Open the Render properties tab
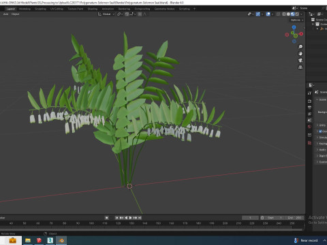The width and height of the screenshot is (327, 245). click(309, 101)
